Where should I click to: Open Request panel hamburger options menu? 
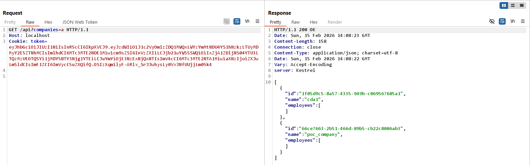[257, 21]
